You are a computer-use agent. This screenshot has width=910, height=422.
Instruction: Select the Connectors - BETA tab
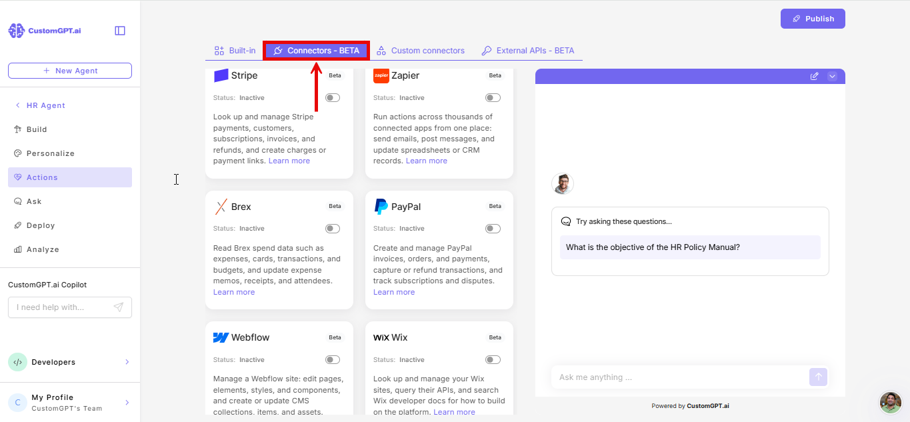[316, 51]
